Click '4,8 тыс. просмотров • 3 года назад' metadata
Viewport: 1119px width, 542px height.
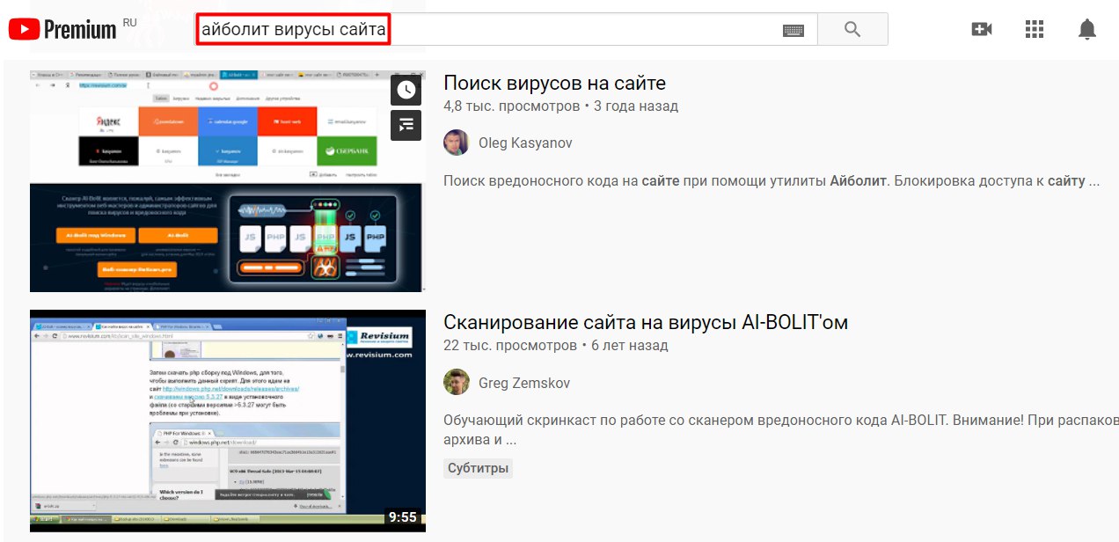click(x=560, y=106)
